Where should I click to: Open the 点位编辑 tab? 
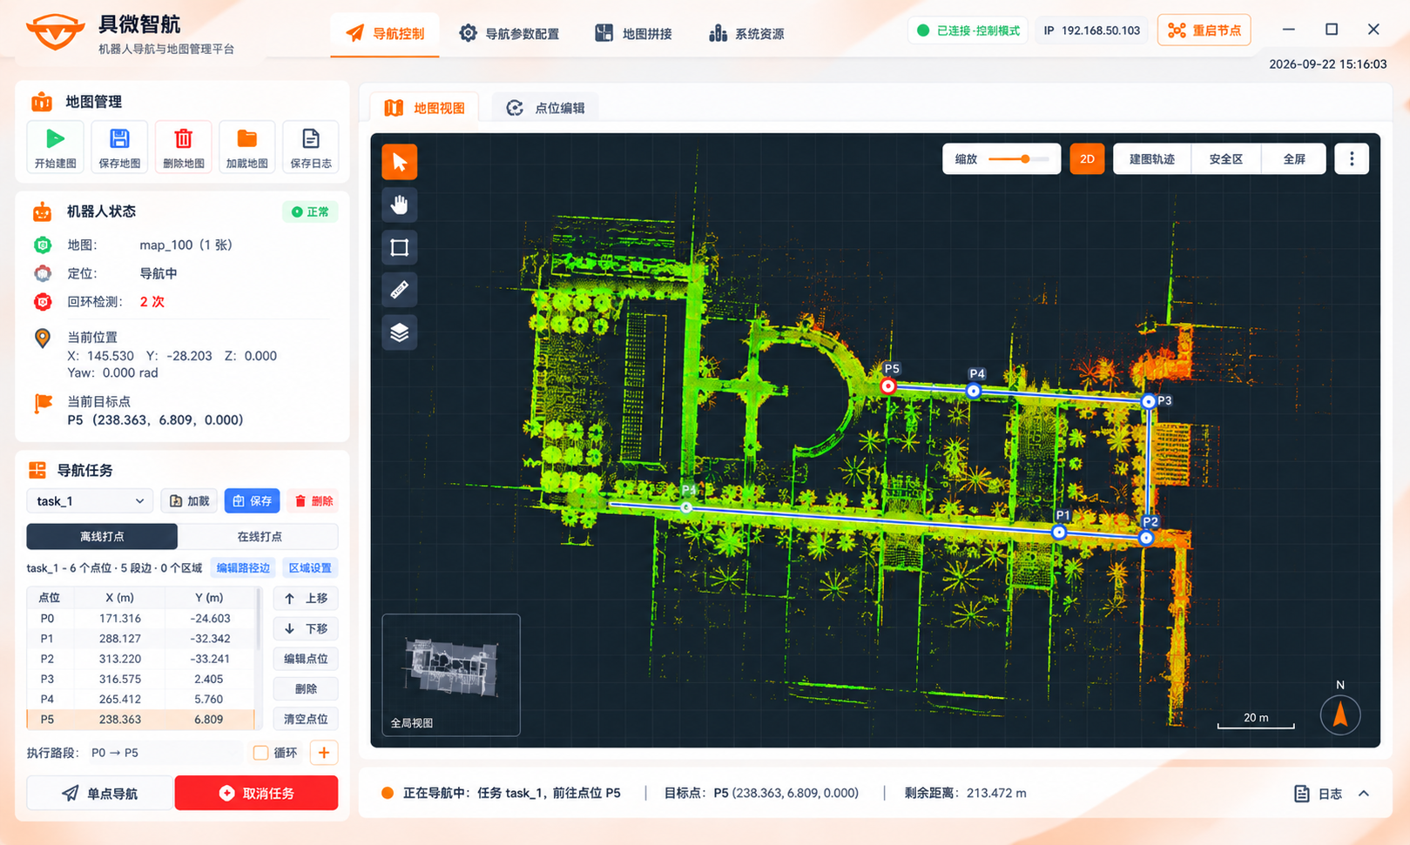[546, 108]
